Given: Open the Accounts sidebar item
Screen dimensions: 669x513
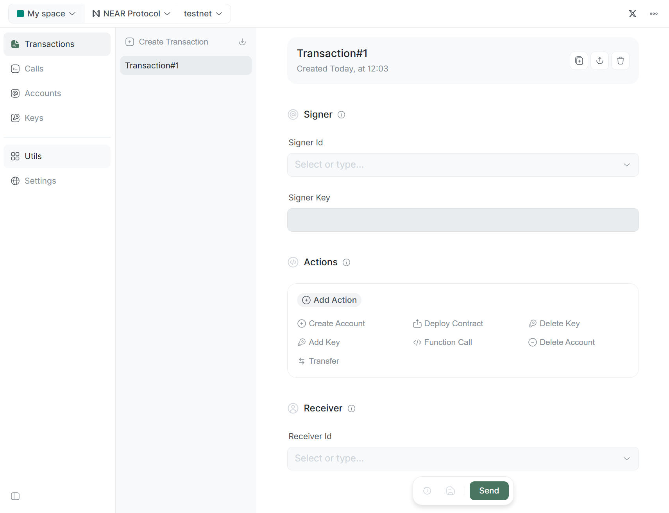Looking at the screenshot, I should (x=43, y=93).
